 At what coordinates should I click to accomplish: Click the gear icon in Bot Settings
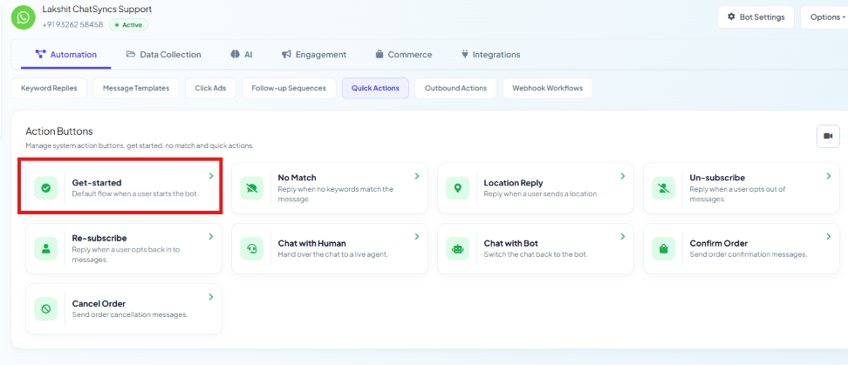point(732,17)
